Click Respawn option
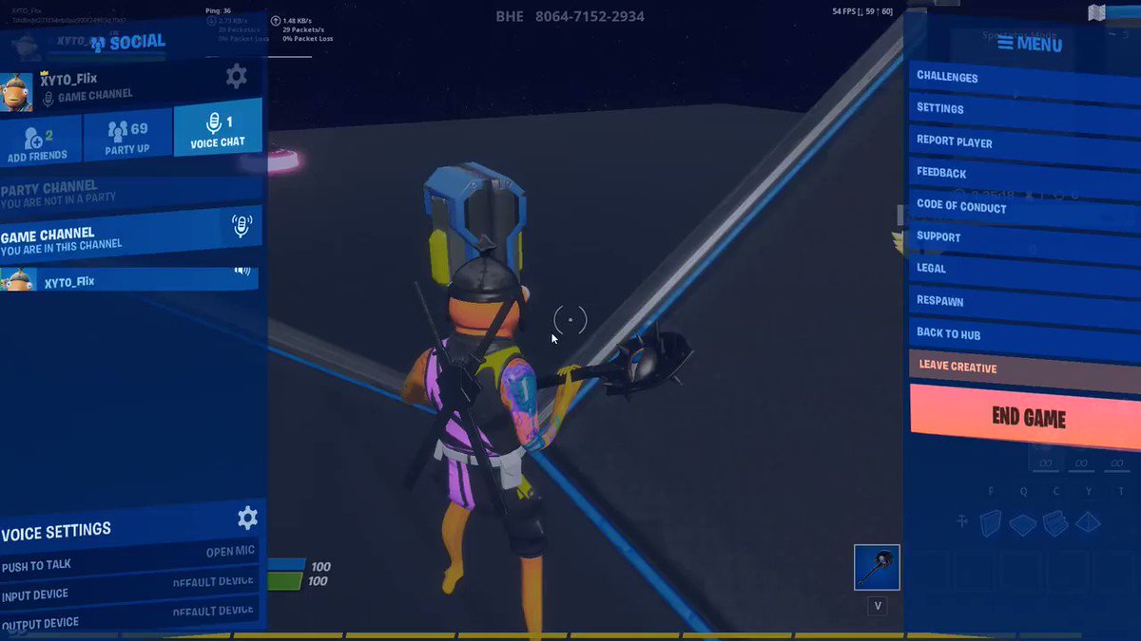The image size is (1141, 641). 1025,305
